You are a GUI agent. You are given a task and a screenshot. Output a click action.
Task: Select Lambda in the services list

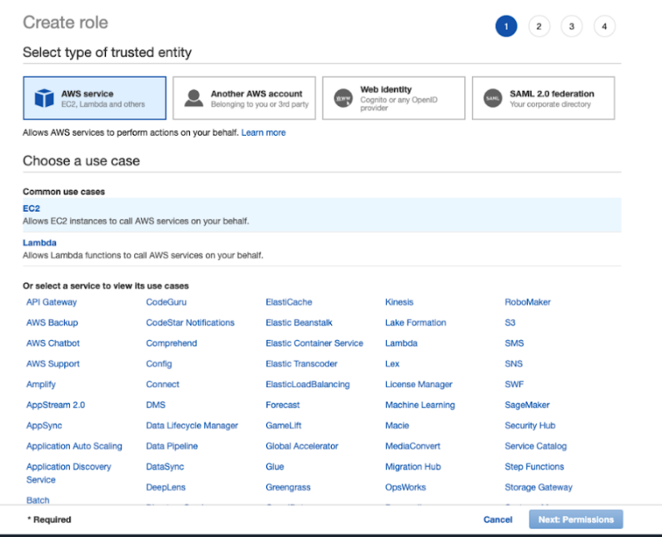coord(401,344)
